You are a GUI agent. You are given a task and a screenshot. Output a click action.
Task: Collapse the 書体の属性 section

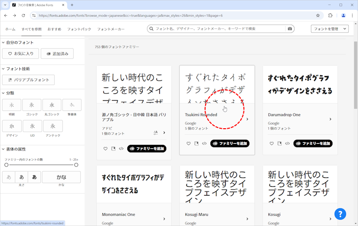(x=3, y=149)
